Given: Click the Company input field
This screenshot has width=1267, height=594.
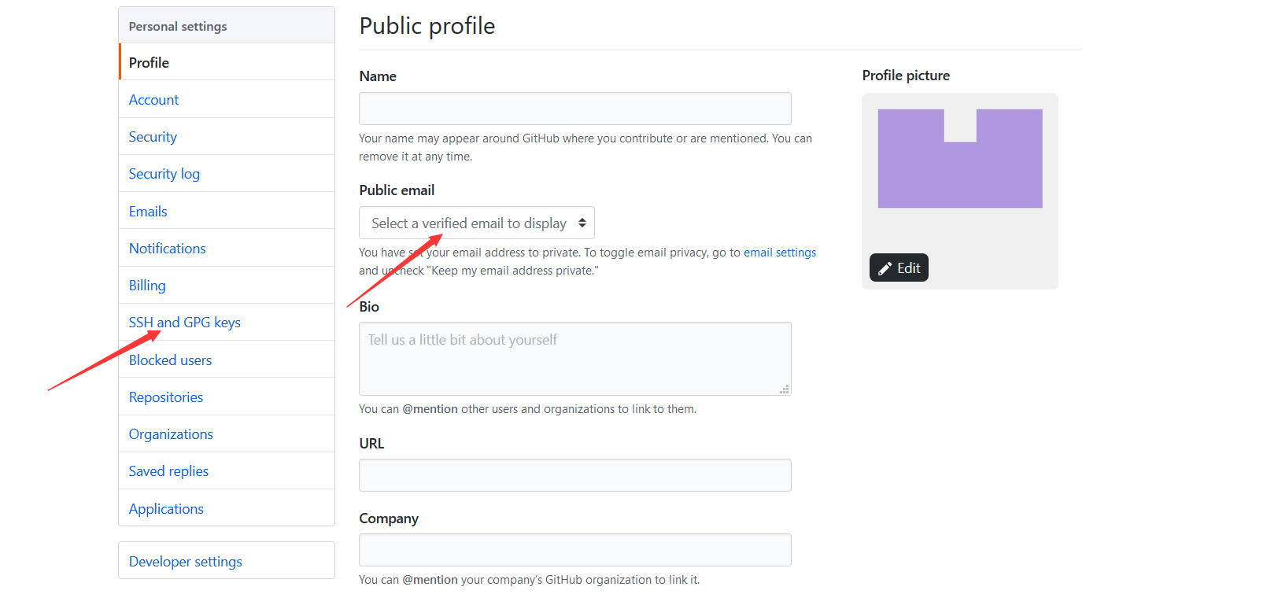Looking at the screenshot, I should 575,550.
